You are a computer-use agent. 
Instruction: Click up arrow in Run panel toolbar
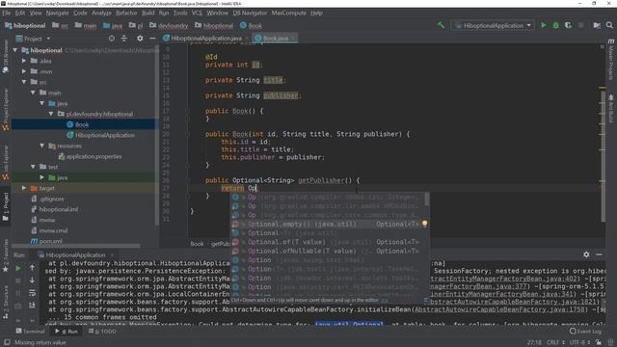point(32,268)
